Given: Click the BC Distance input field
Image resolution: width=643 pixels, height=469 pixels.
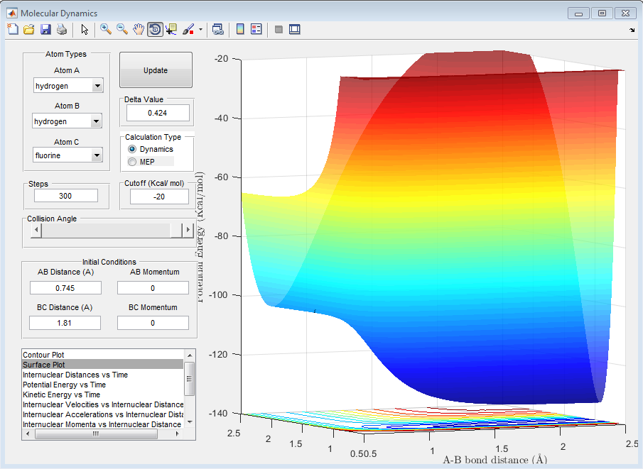Looking at the screenshot, I should tap(65, 323).
